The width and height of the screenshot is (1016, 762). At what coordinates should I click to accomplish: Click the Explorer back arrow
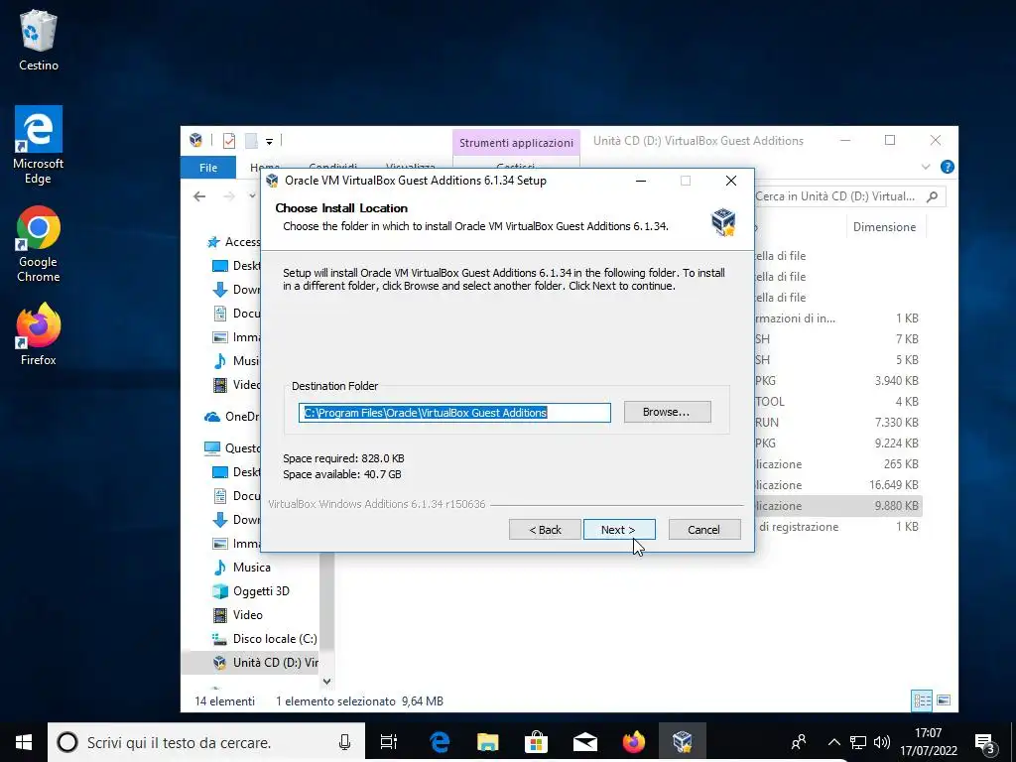[199, 196]
